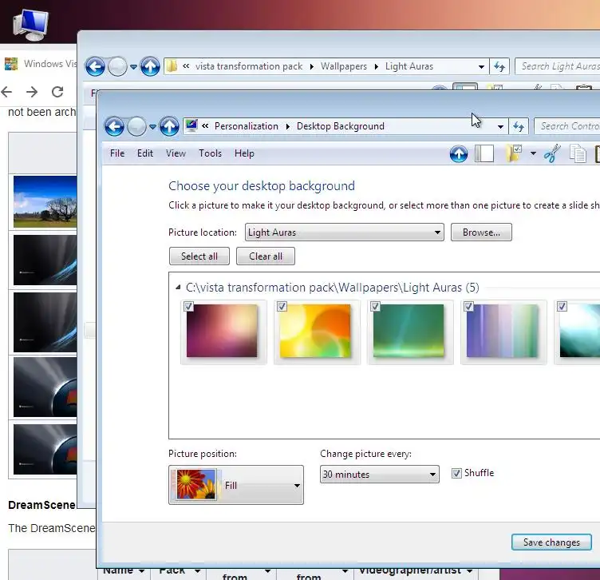Open the Help menu

(244, 153)
